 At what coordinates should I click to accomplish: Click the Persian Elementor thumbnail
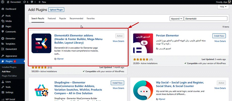click(143, 43)
